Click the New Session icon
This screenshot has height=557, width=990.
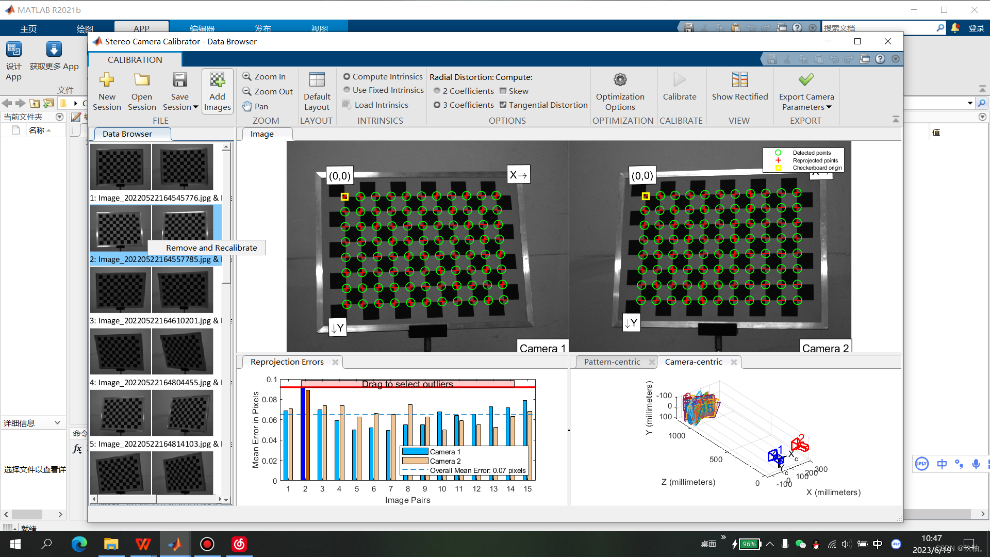pos(107,80)
